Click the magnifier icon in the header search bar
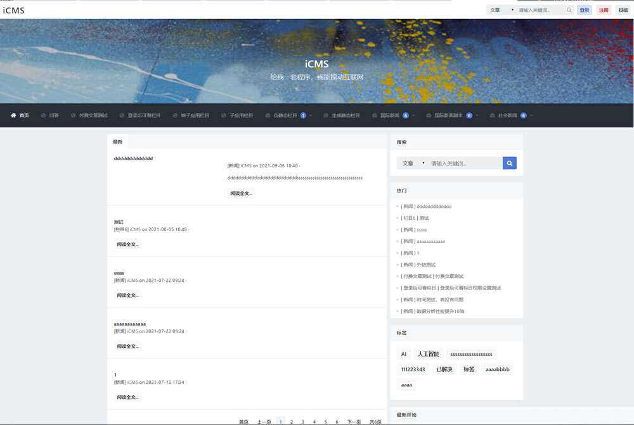Image resolution: width=634 pixels, height=425 pixels. (x=569, y=10)
